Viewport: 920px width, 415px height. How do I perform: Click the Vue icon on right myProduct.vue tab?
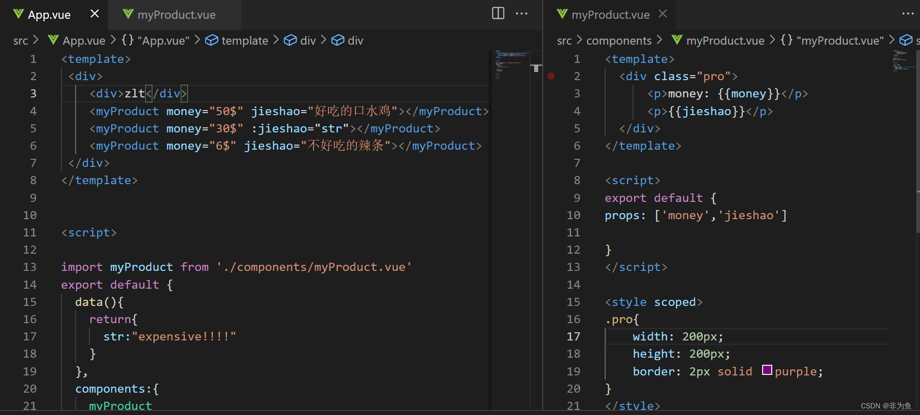click(563, 14)
